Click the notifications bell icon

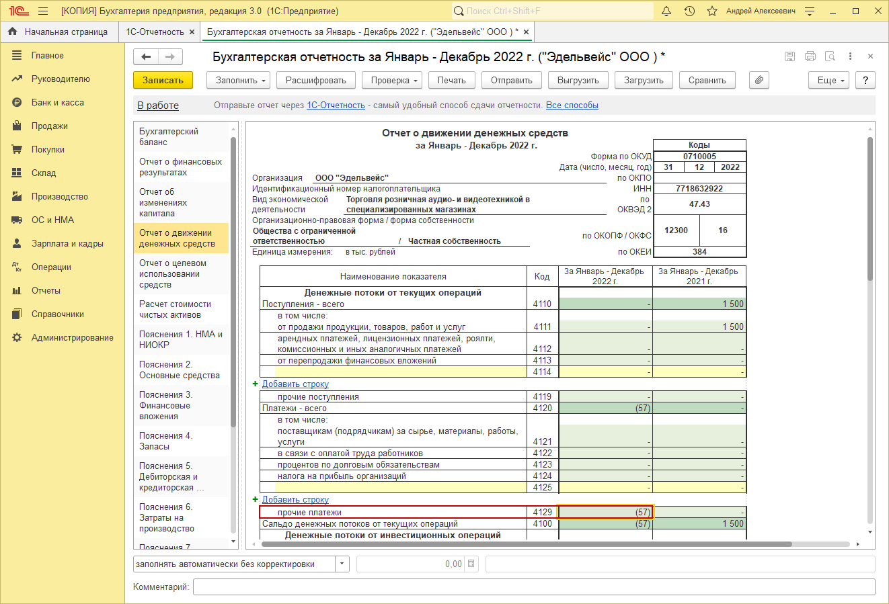click(x=666, y=11)
